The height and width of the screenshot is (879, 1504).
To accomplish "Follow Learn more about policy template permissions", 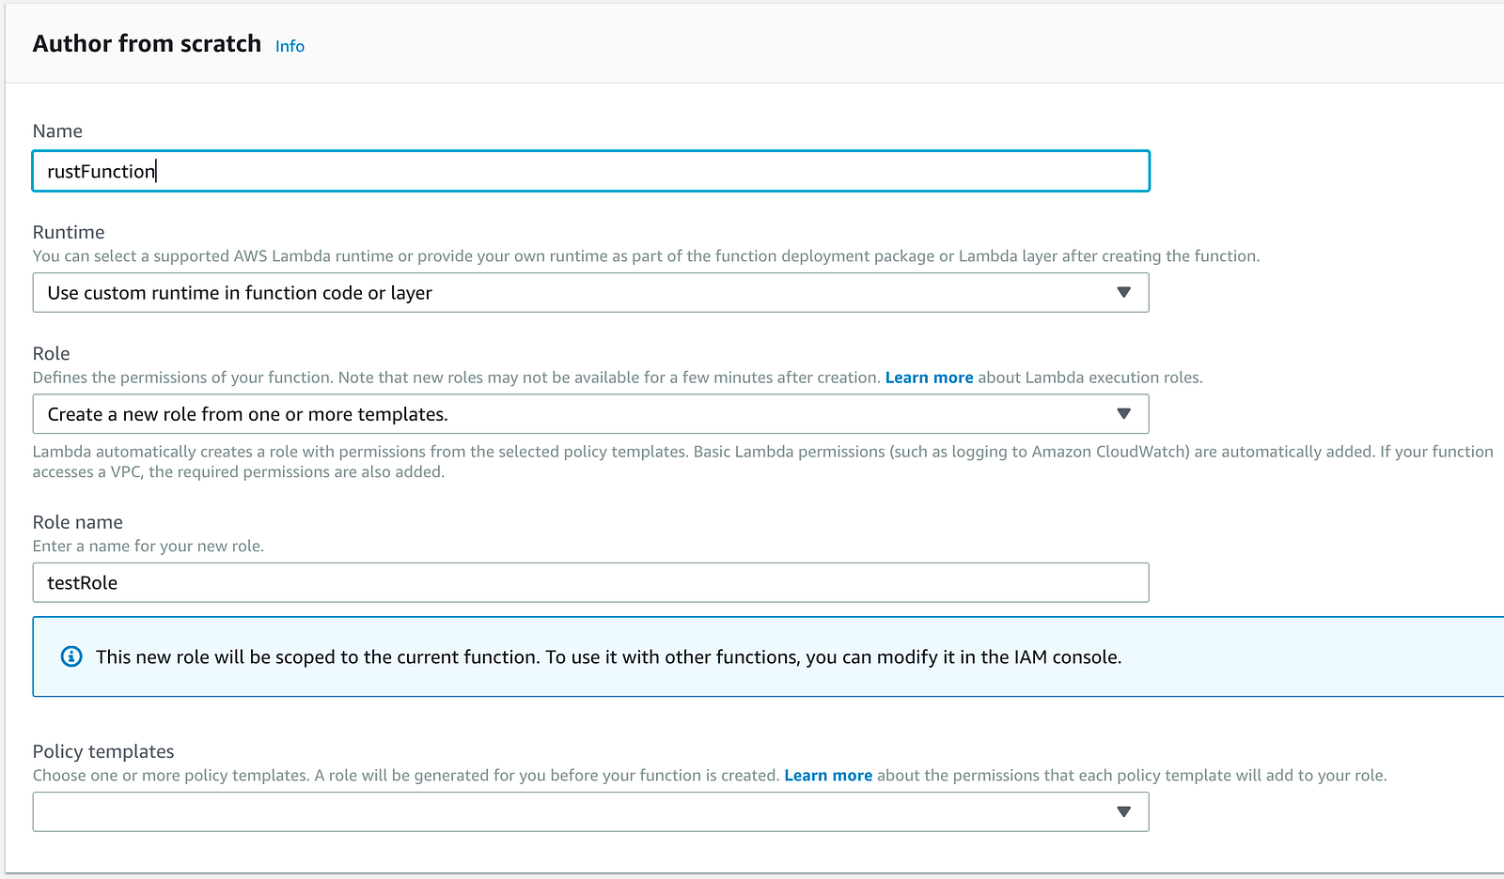I will point(828,776).
